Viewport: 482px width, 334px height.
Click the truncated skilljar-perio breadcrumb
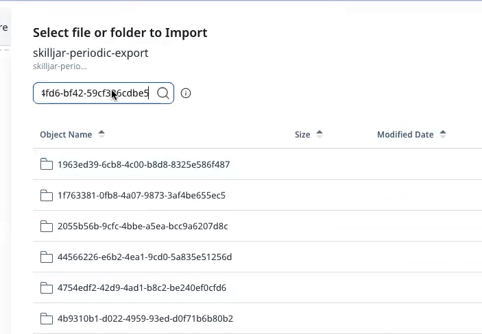60,66
